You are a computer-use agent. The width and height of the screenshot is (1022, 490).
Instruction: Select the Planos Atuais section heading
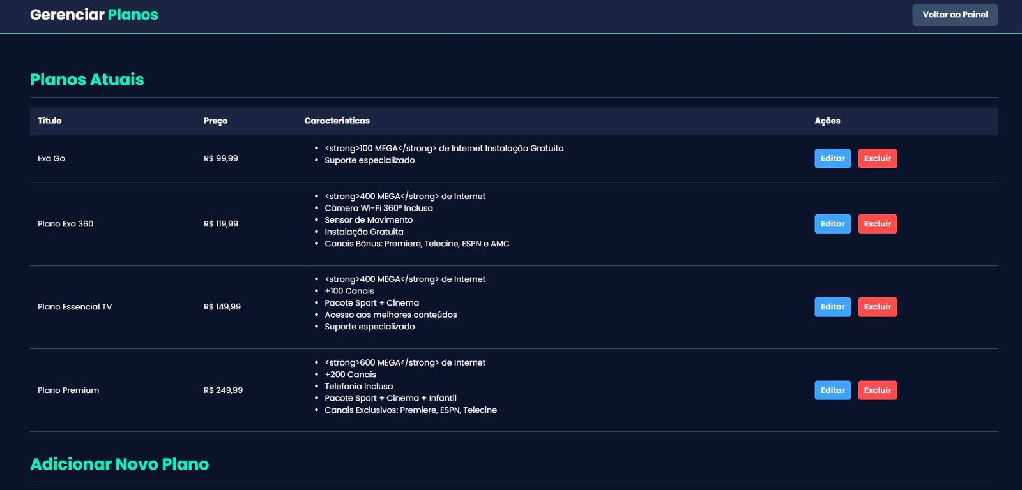point(87,80)
